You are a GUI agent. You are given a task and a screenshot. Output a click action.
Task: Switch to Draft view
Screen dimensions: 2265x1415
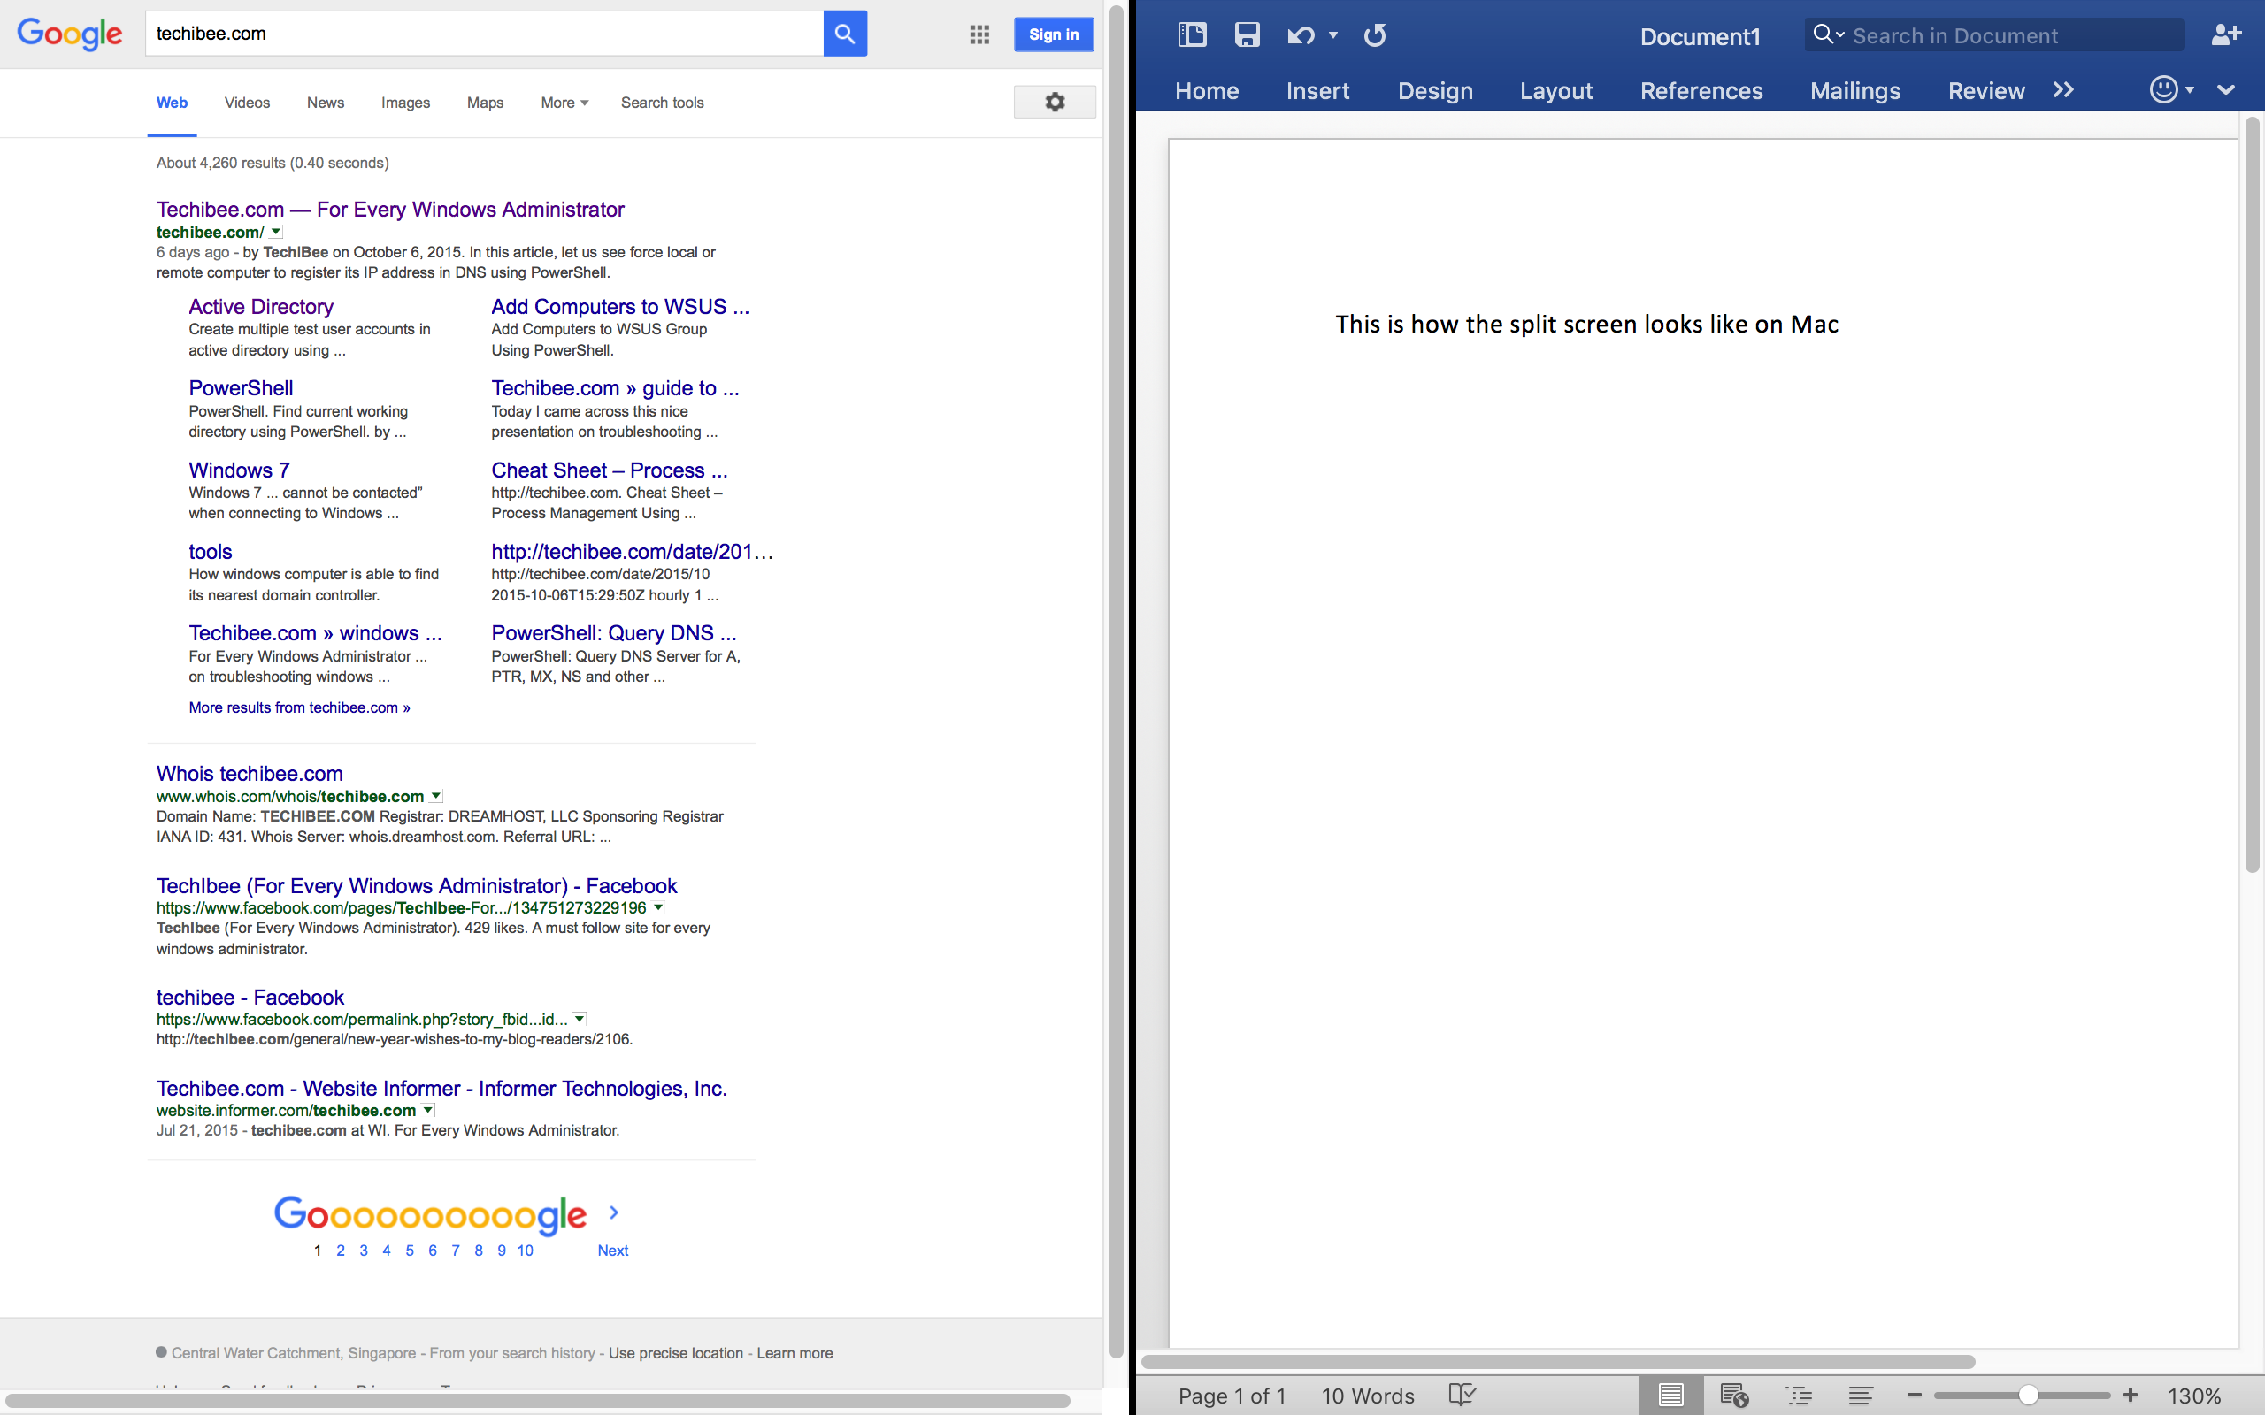tap(1861, 1396)
